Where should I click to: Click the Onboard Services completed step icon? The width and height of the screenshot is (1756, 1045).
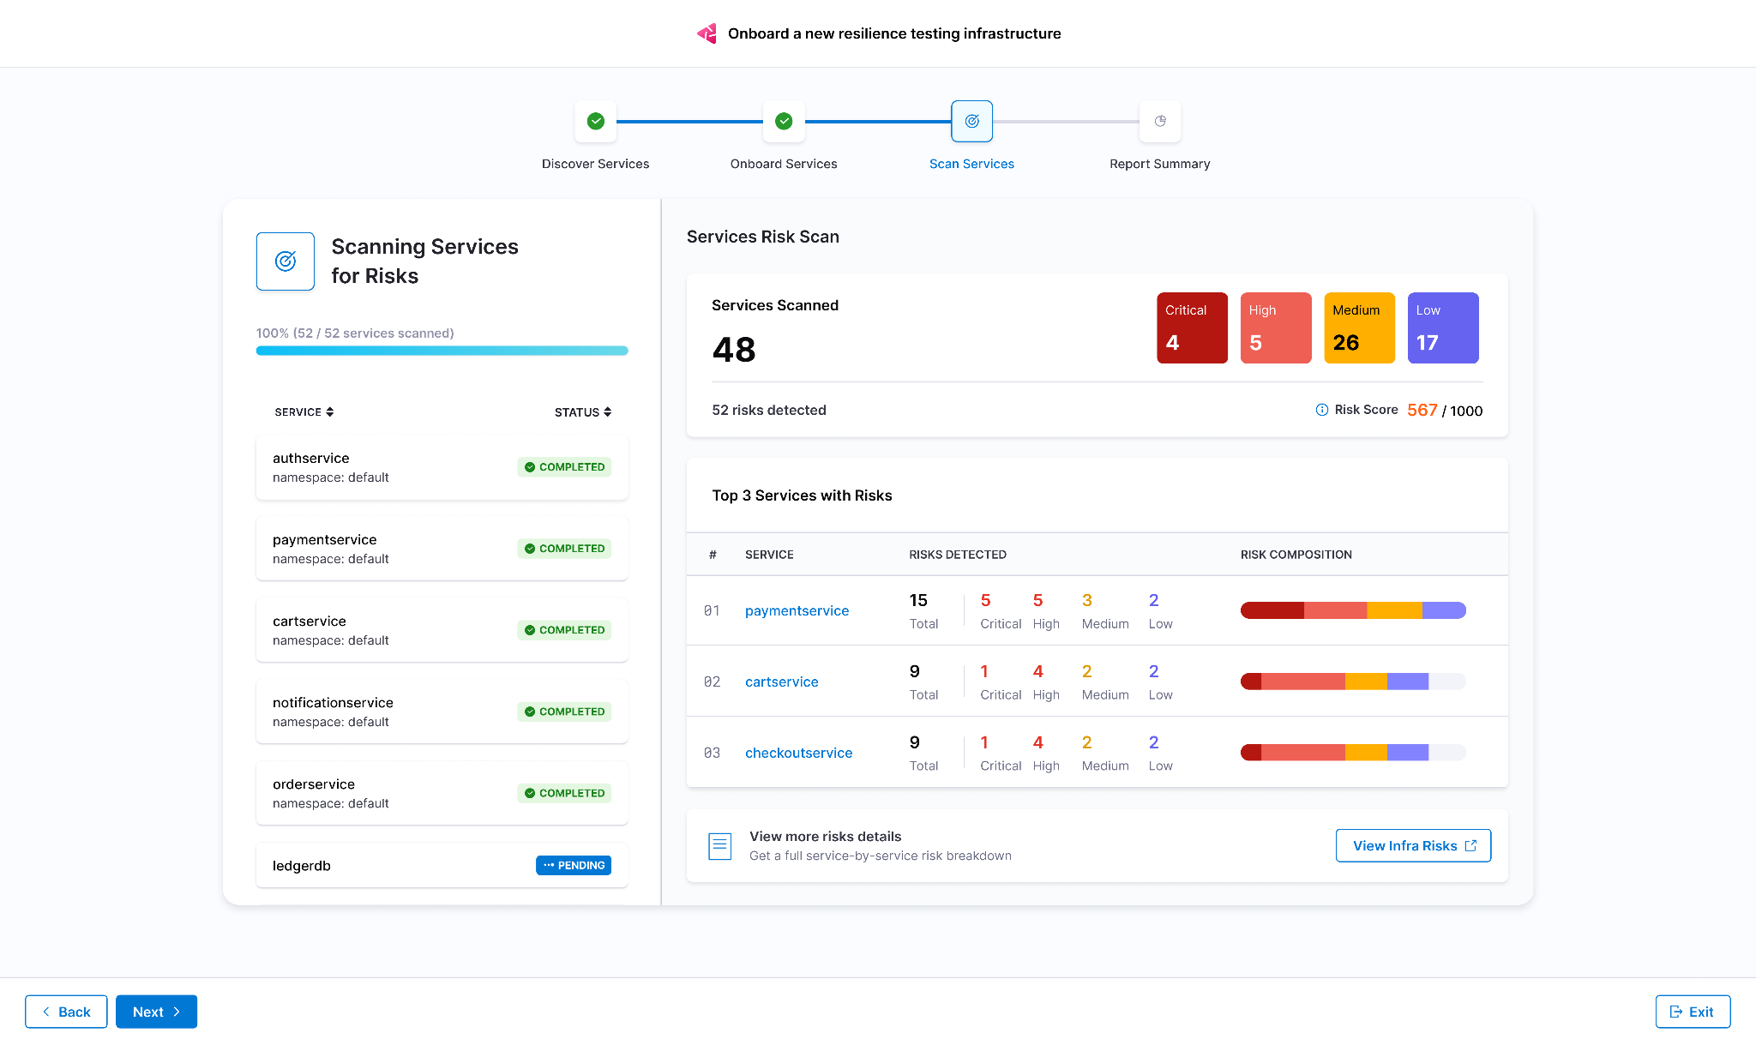[x=784, y=121]
